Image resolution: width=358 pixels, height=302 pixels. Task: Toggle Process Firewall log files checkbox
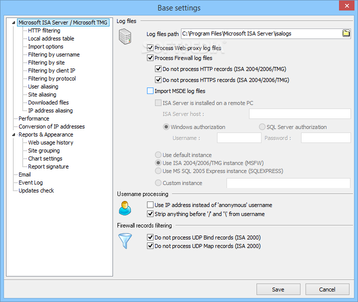tap(150, 58)
